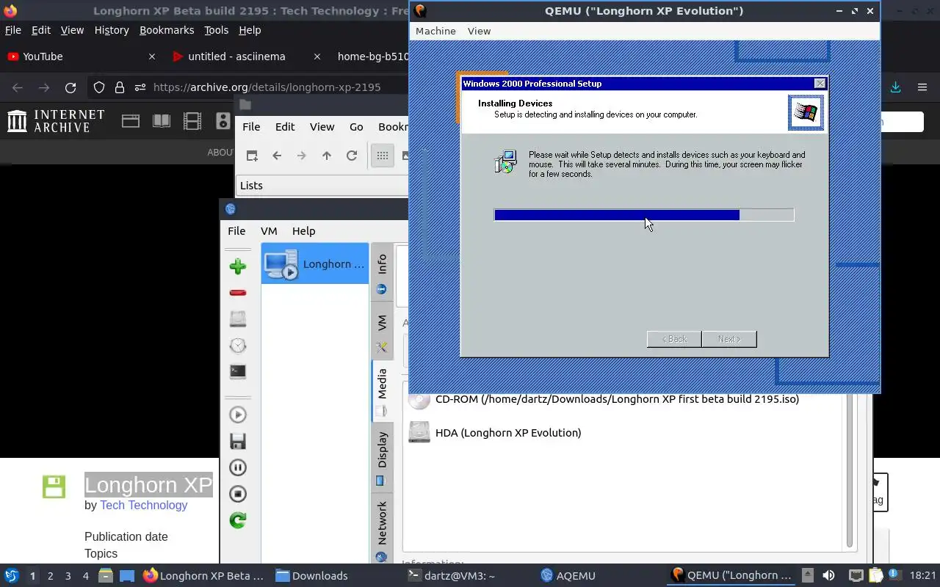The height and width of the screenshot is (587, 940).
Task: Open the Media tab in AQEMU
Action: 382,392
